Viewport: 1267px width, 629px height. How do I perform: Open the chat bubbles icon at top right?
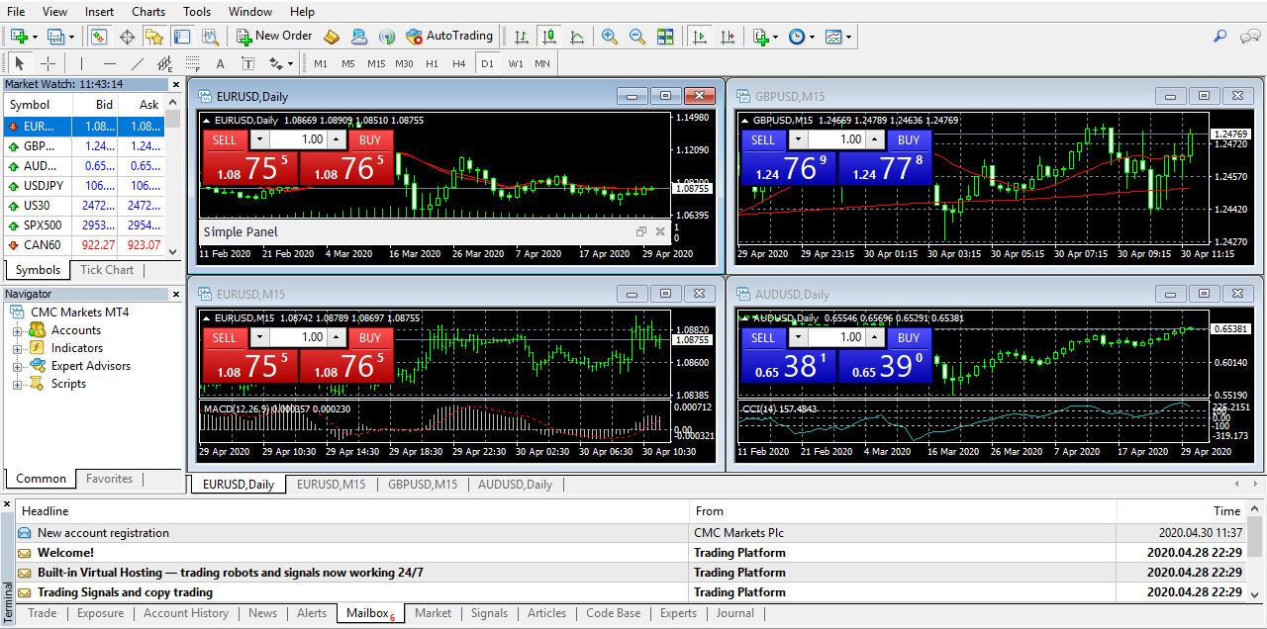(x=1250, y=37)
